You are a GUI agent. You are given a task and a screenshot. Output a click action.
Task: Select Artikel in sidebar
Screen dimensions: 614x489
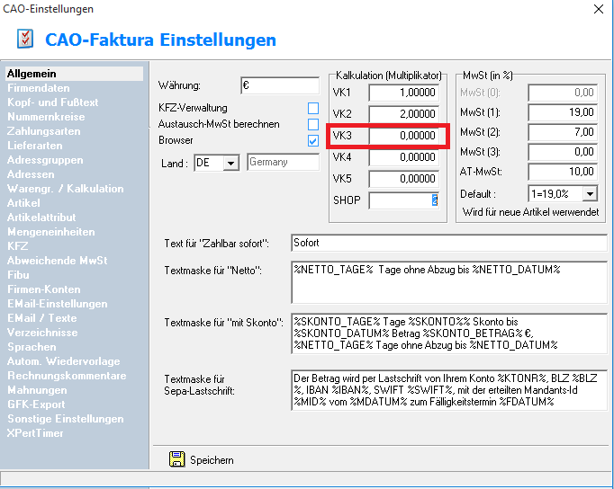coord(23,203)
